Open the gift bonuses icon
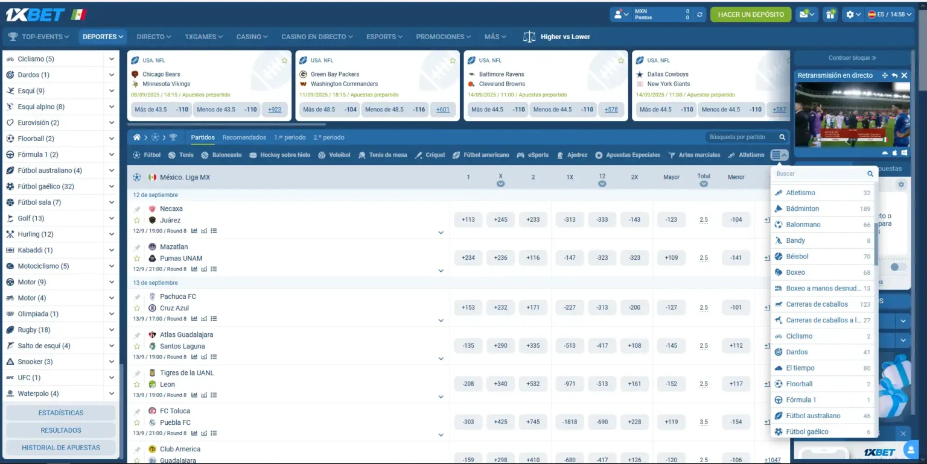Image resolution: width=927 pixels, height=464 pixels. point(830,14)
